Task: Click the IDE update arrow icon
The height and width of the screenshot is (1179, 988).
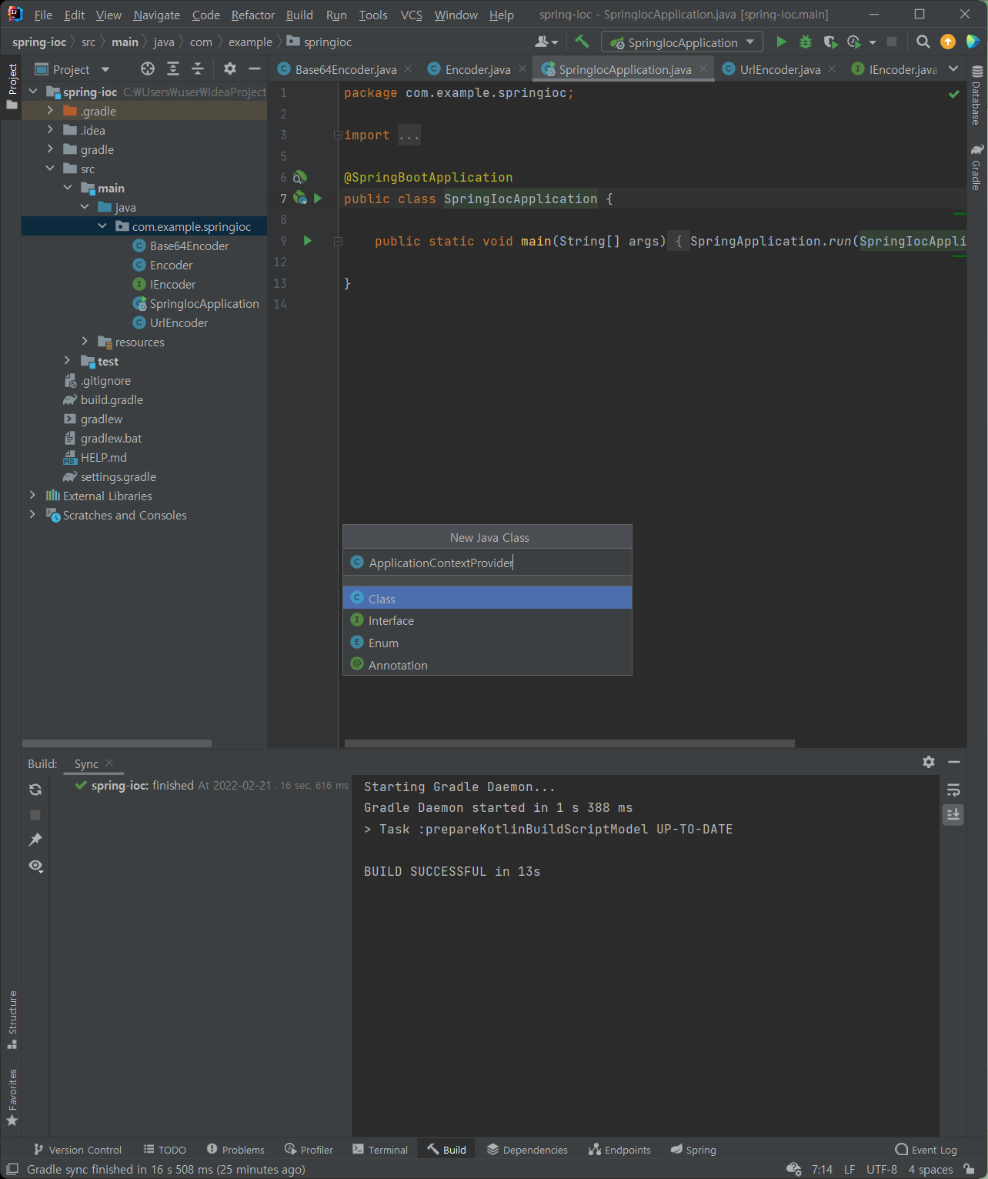Action: click(948, 42)
